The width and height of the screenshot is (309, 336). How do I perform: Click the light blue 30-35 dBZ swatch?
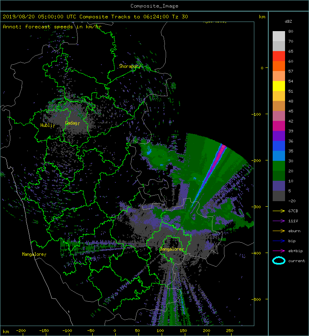click(279, 156)
